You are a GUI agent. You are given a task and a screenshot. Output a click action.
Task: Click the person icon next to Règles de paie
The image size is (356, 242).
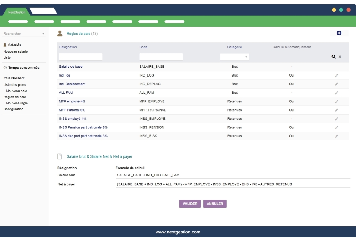59,33
